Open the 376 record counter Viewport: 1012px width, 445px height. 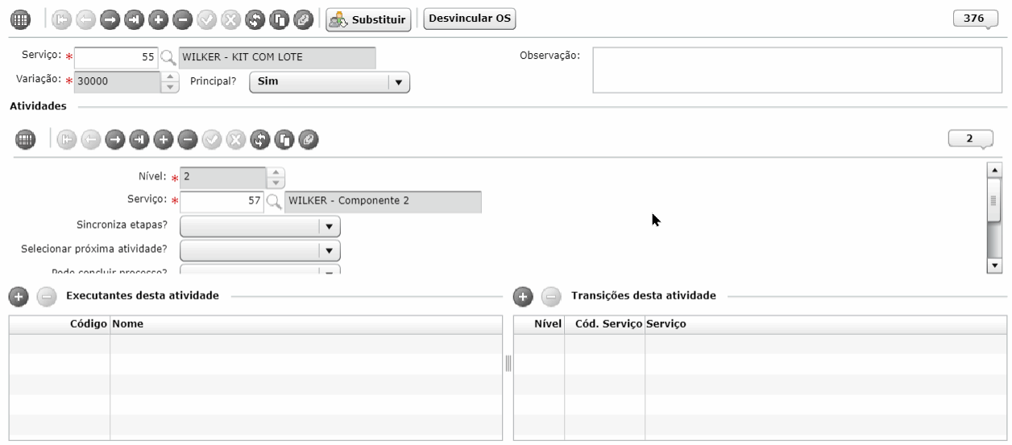point(974,19)
